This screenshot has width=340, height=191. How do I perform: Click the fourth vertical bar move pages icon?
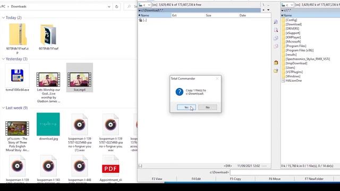pos(276,46)
